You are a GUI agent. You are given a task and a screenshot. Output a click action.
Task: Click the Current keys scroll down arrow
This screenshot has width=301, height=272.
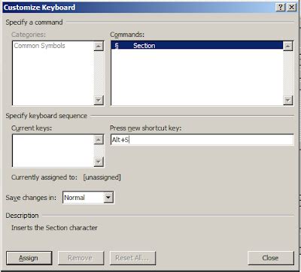tap(99, 162)
